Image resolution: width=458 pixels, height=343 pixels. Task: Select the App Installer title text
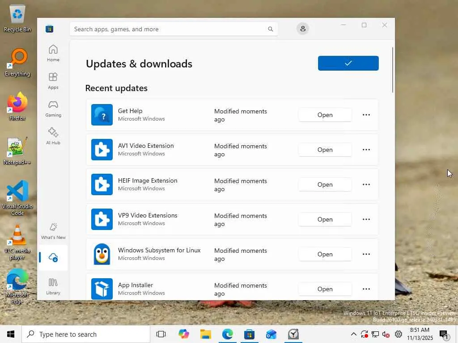(135, 285)
